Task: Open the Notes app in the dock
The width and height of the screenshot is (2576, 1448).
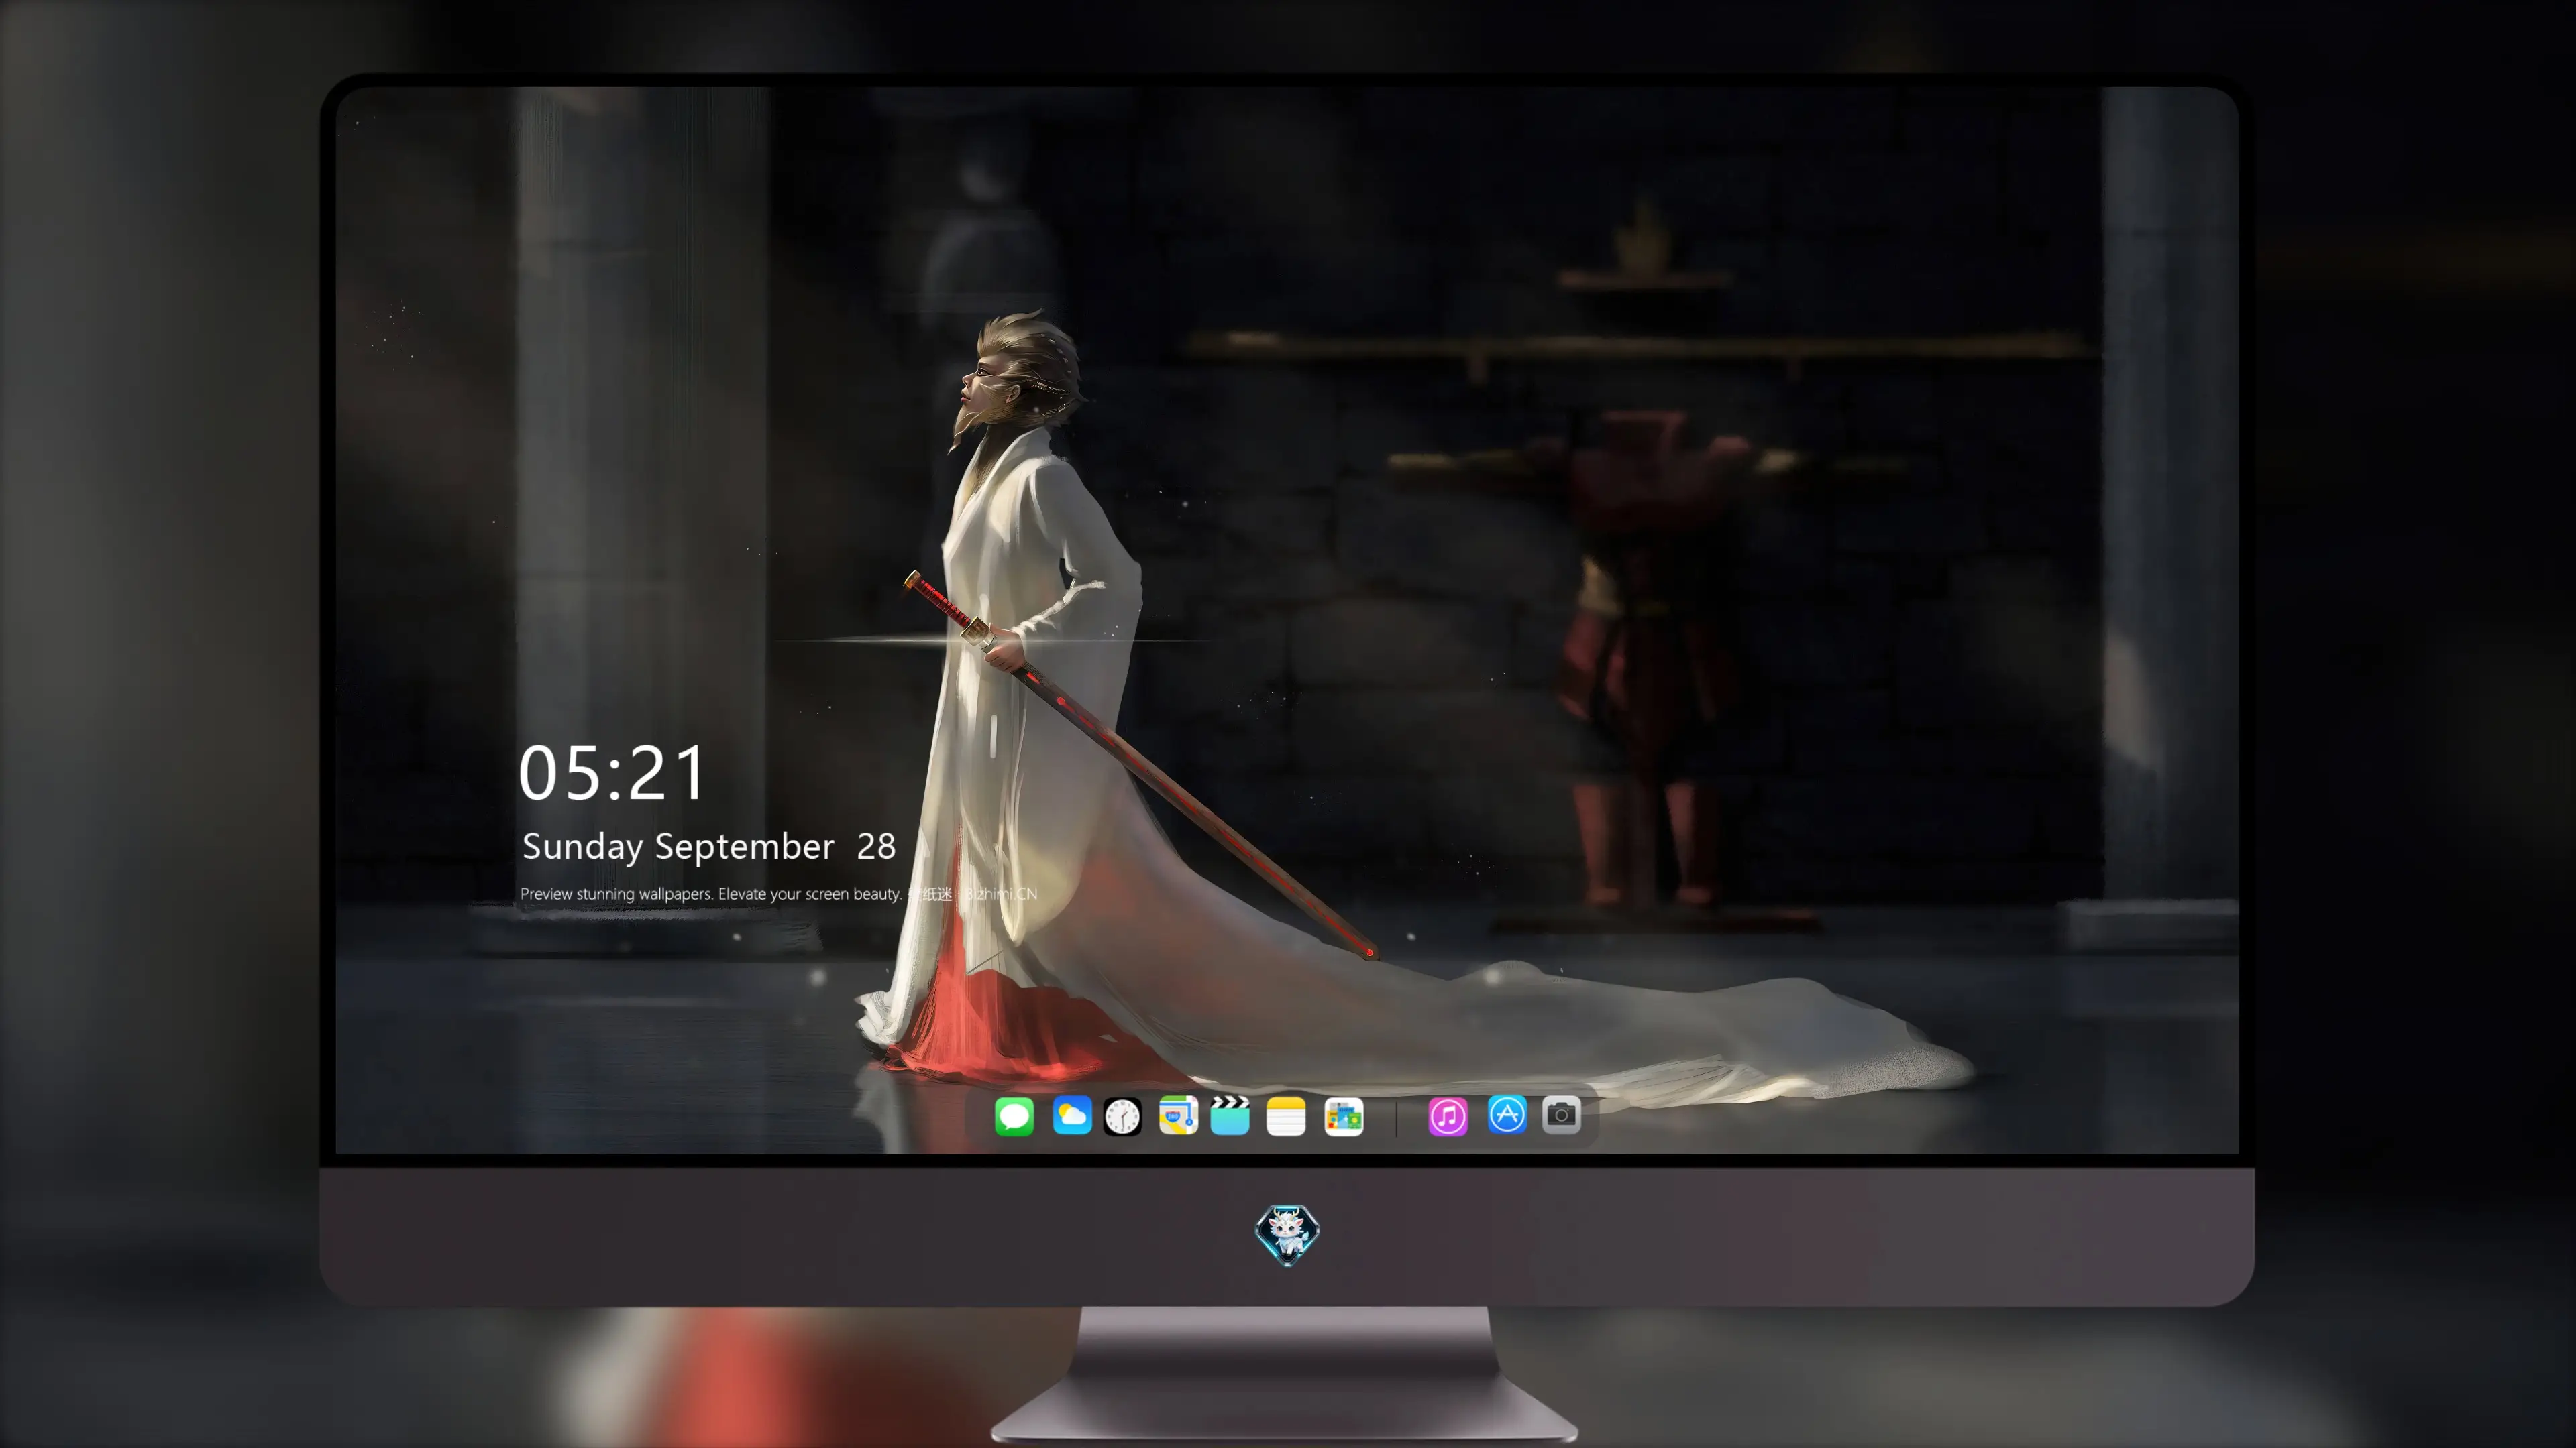Action: (1286, 1116)
